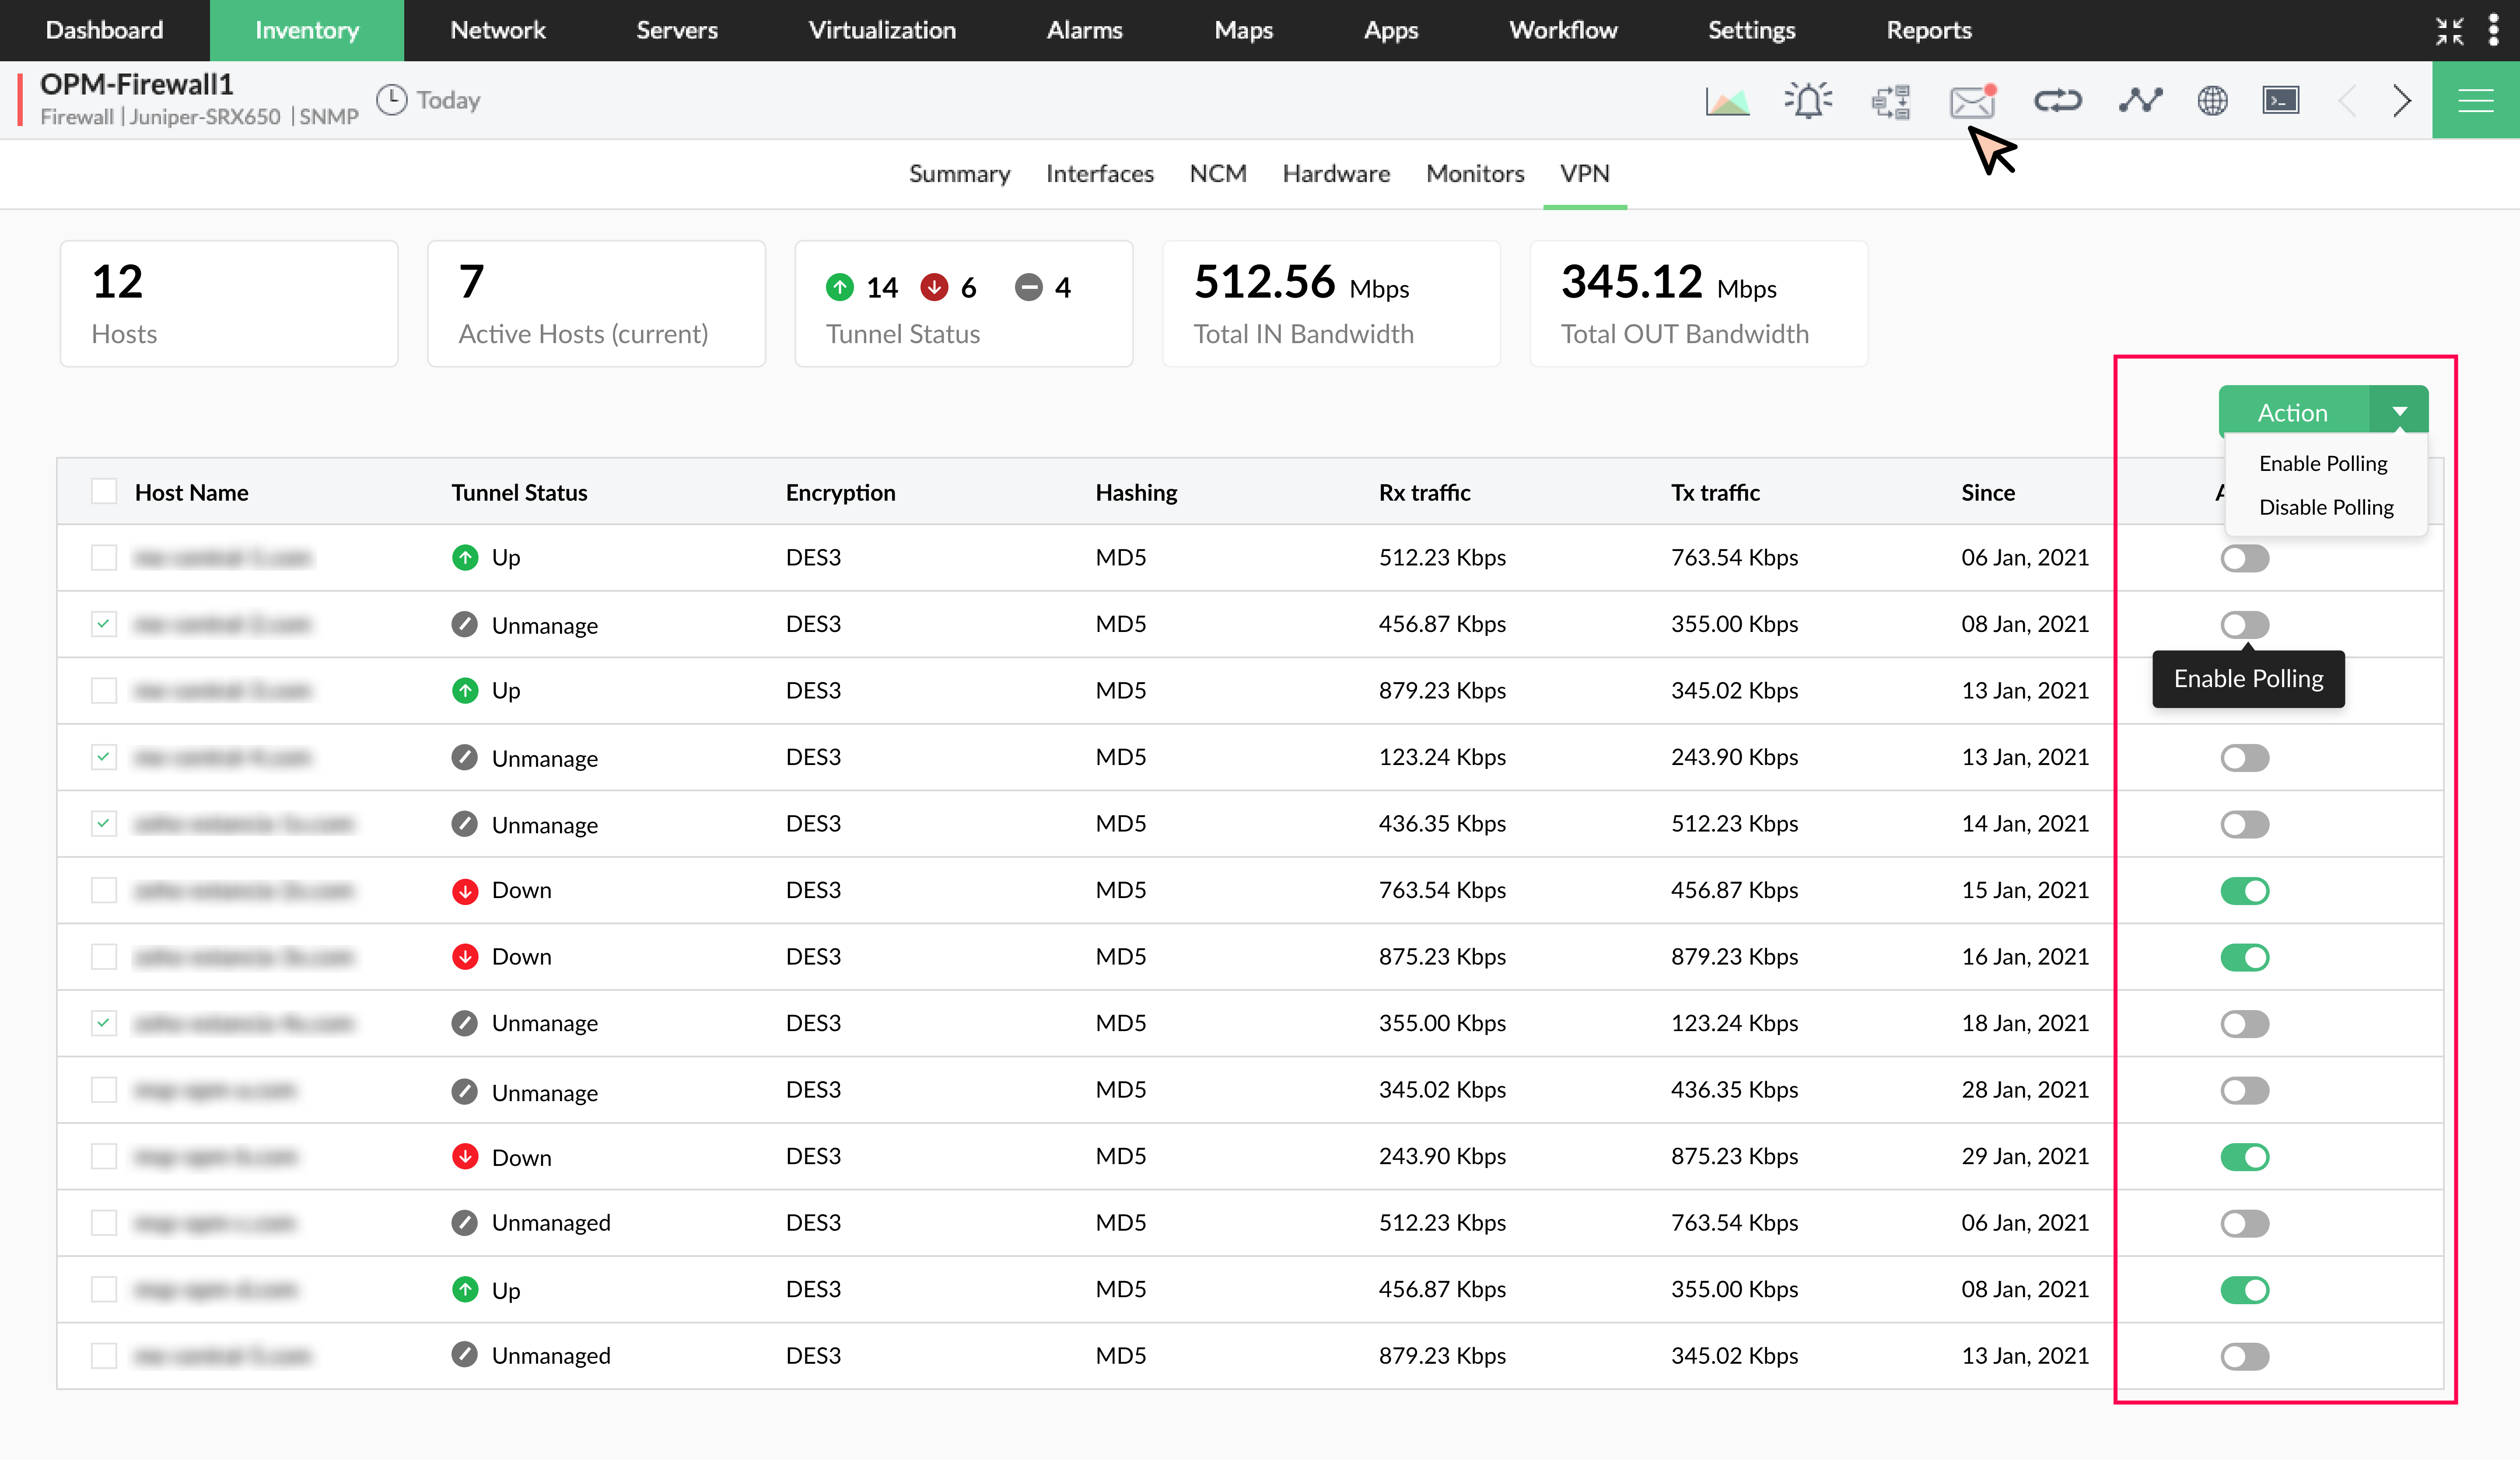
Task: Open the Alarms top navigation menu
Action: 1084,30
